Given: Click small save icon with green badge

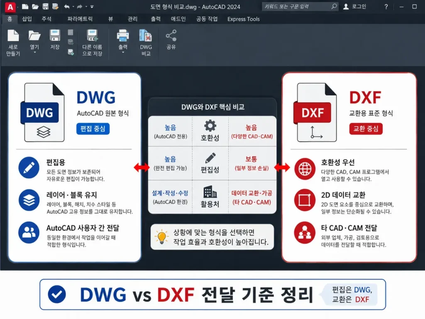Looking at the screenshot, I should pyautogui.click(x=71, y=52).
